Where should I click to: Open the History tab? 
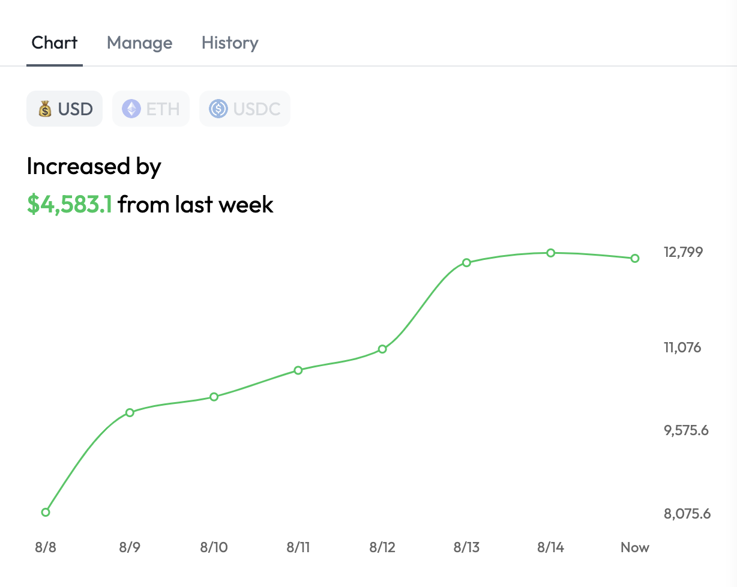pyautogui.click(x=230, y=43)
